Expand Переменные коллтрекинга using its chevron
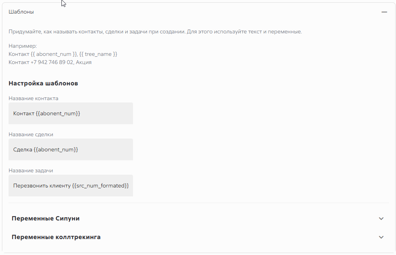The width and height of the screenshot is (396, 255). tap(381, 237)
